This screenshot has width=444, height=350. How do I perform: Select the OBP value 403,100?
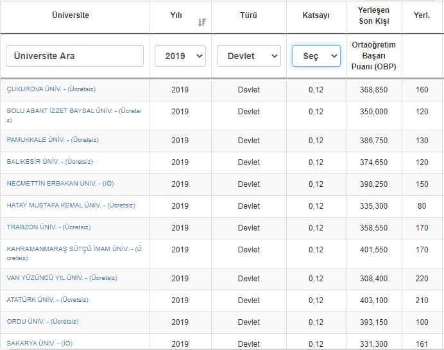[x=374, y=301]
